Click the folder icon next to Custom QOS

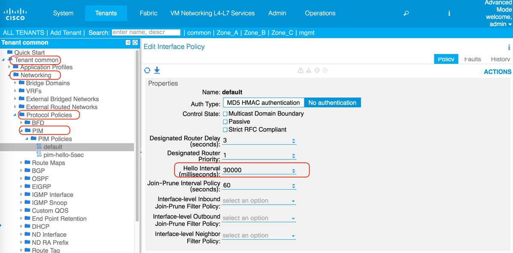point(28,210)
